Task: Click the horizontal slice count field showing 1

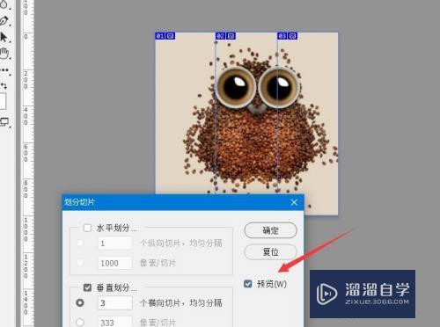Action: (x=115, y=243)
